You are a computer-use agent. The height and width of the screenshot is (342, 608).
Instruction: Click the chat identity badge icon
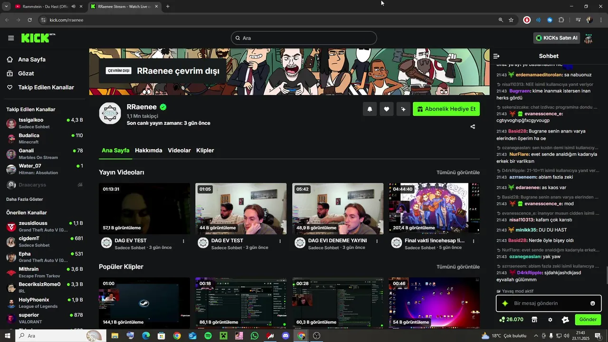[x=565, y=320]
